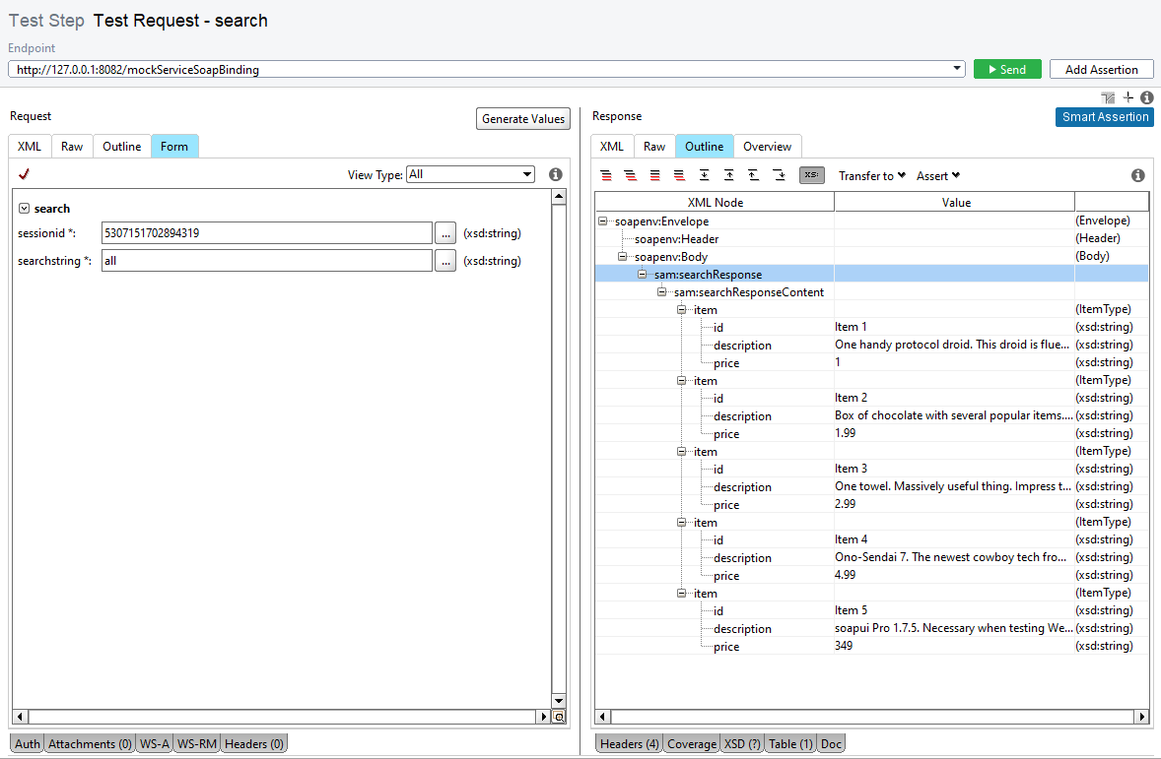The width and height of the screenshot is (1161, 759).
Task: Click the magnifier icon below the Request panel
Action: pos(560,719)
